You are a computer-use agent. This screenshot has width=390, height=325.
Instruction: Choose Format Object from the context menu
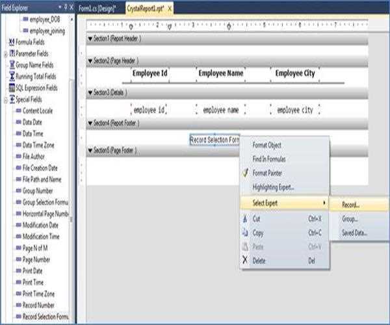266,145
